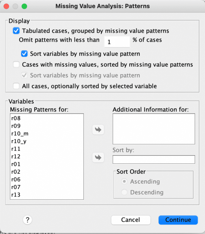Pick variable r13 in the list
Screen dimensions: 205x234
click(x=16, y=195)
